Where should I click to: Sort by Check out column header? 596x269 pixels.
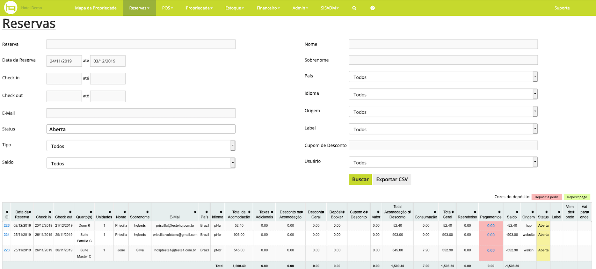pyautogui.click(x=64, y=212)
